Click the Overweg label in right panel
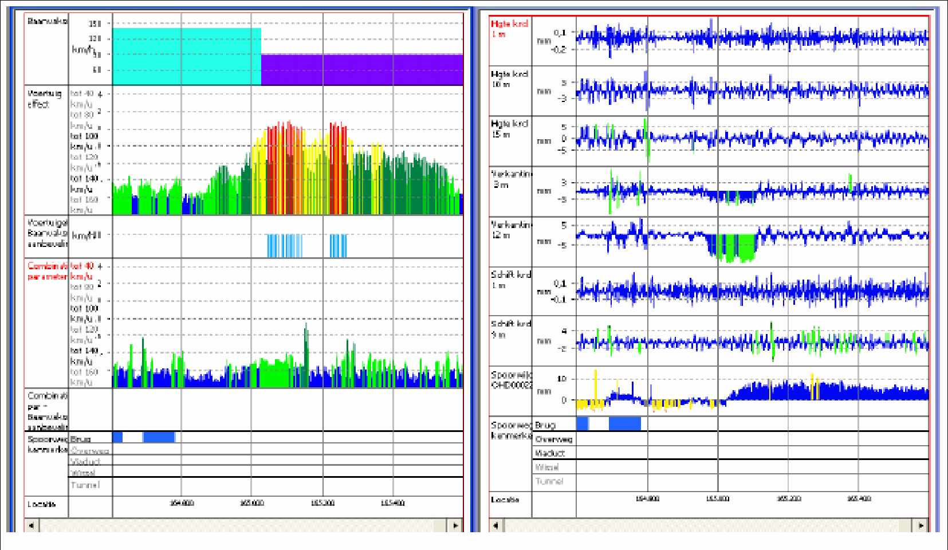This screenshot has width=948, height=550. click(x=554, y=439)
